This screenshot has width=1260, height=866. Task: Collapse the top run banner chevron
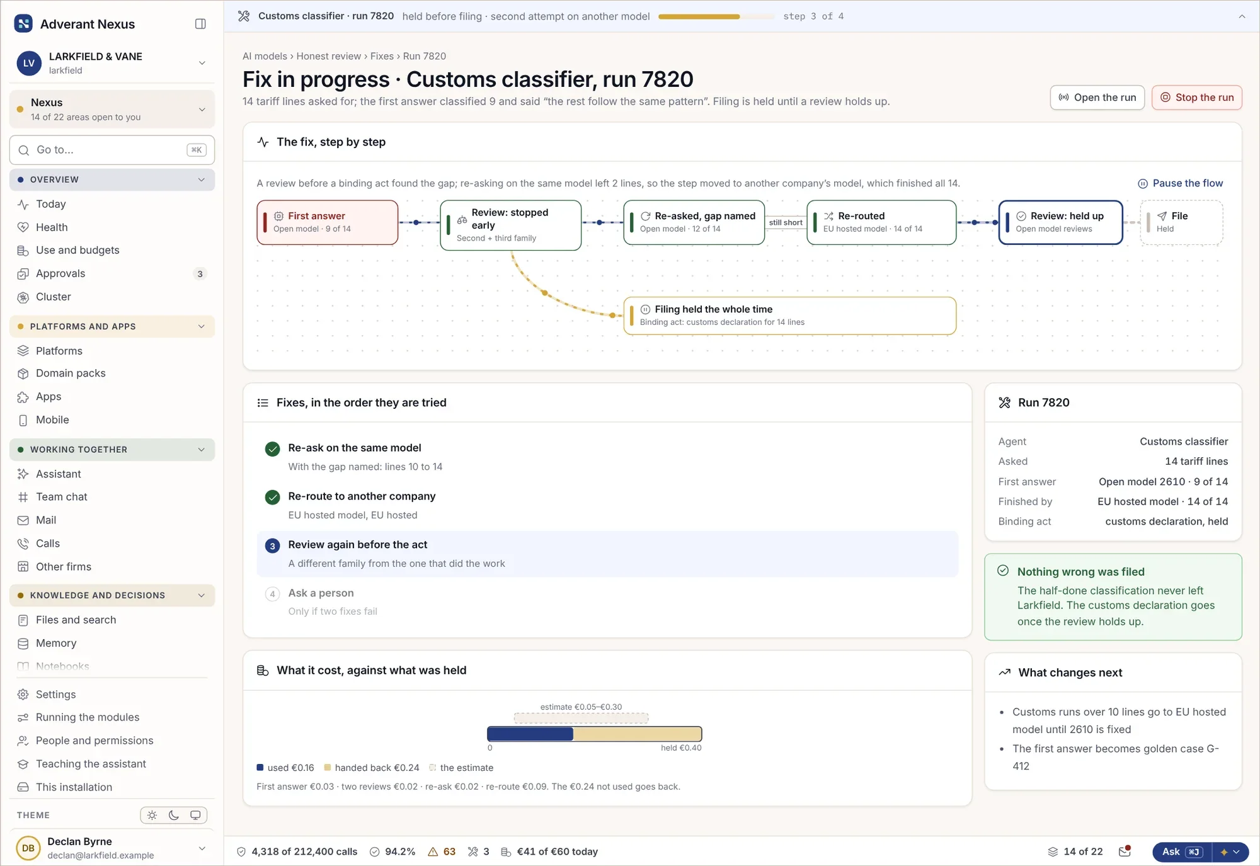1242,16
